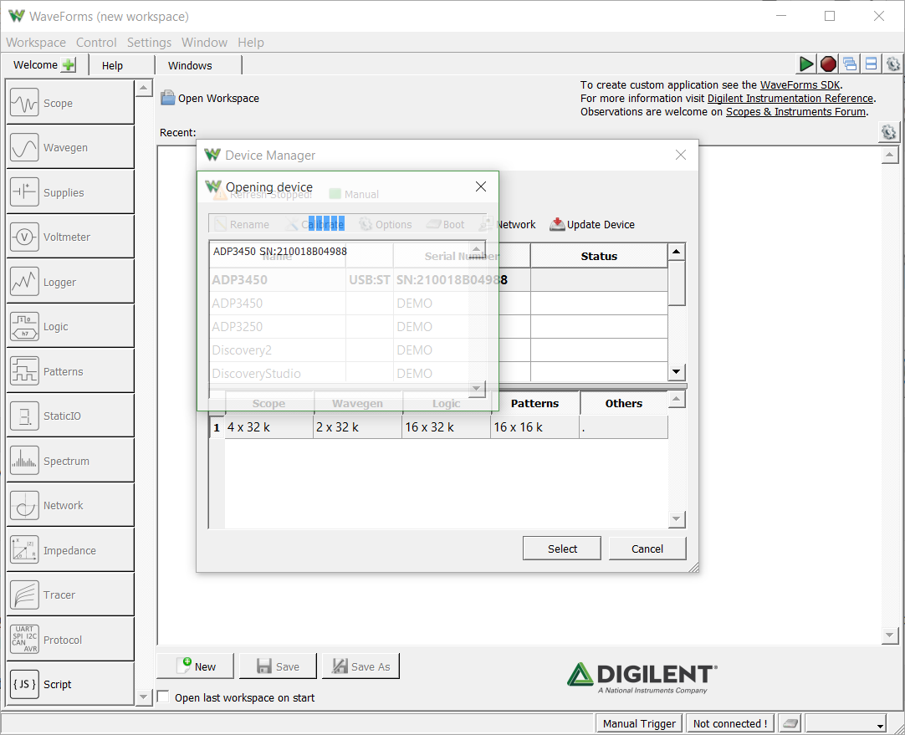Click the Open Workspace button
The height and width of the screenshot is (735, 905).
pos(210,98)
